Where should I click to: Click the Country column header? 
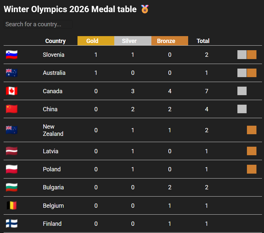(x=55, y=41)
